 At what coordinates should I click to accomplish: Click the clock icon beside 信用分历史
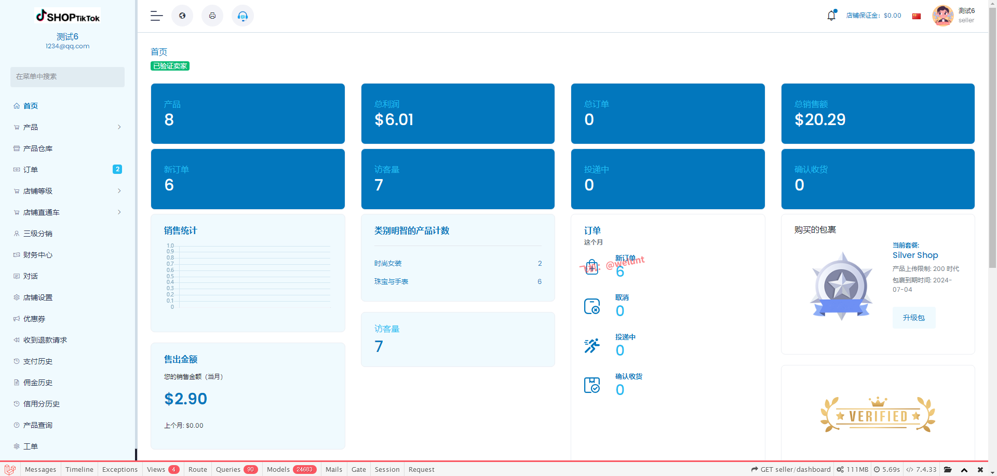pos(17,404)
